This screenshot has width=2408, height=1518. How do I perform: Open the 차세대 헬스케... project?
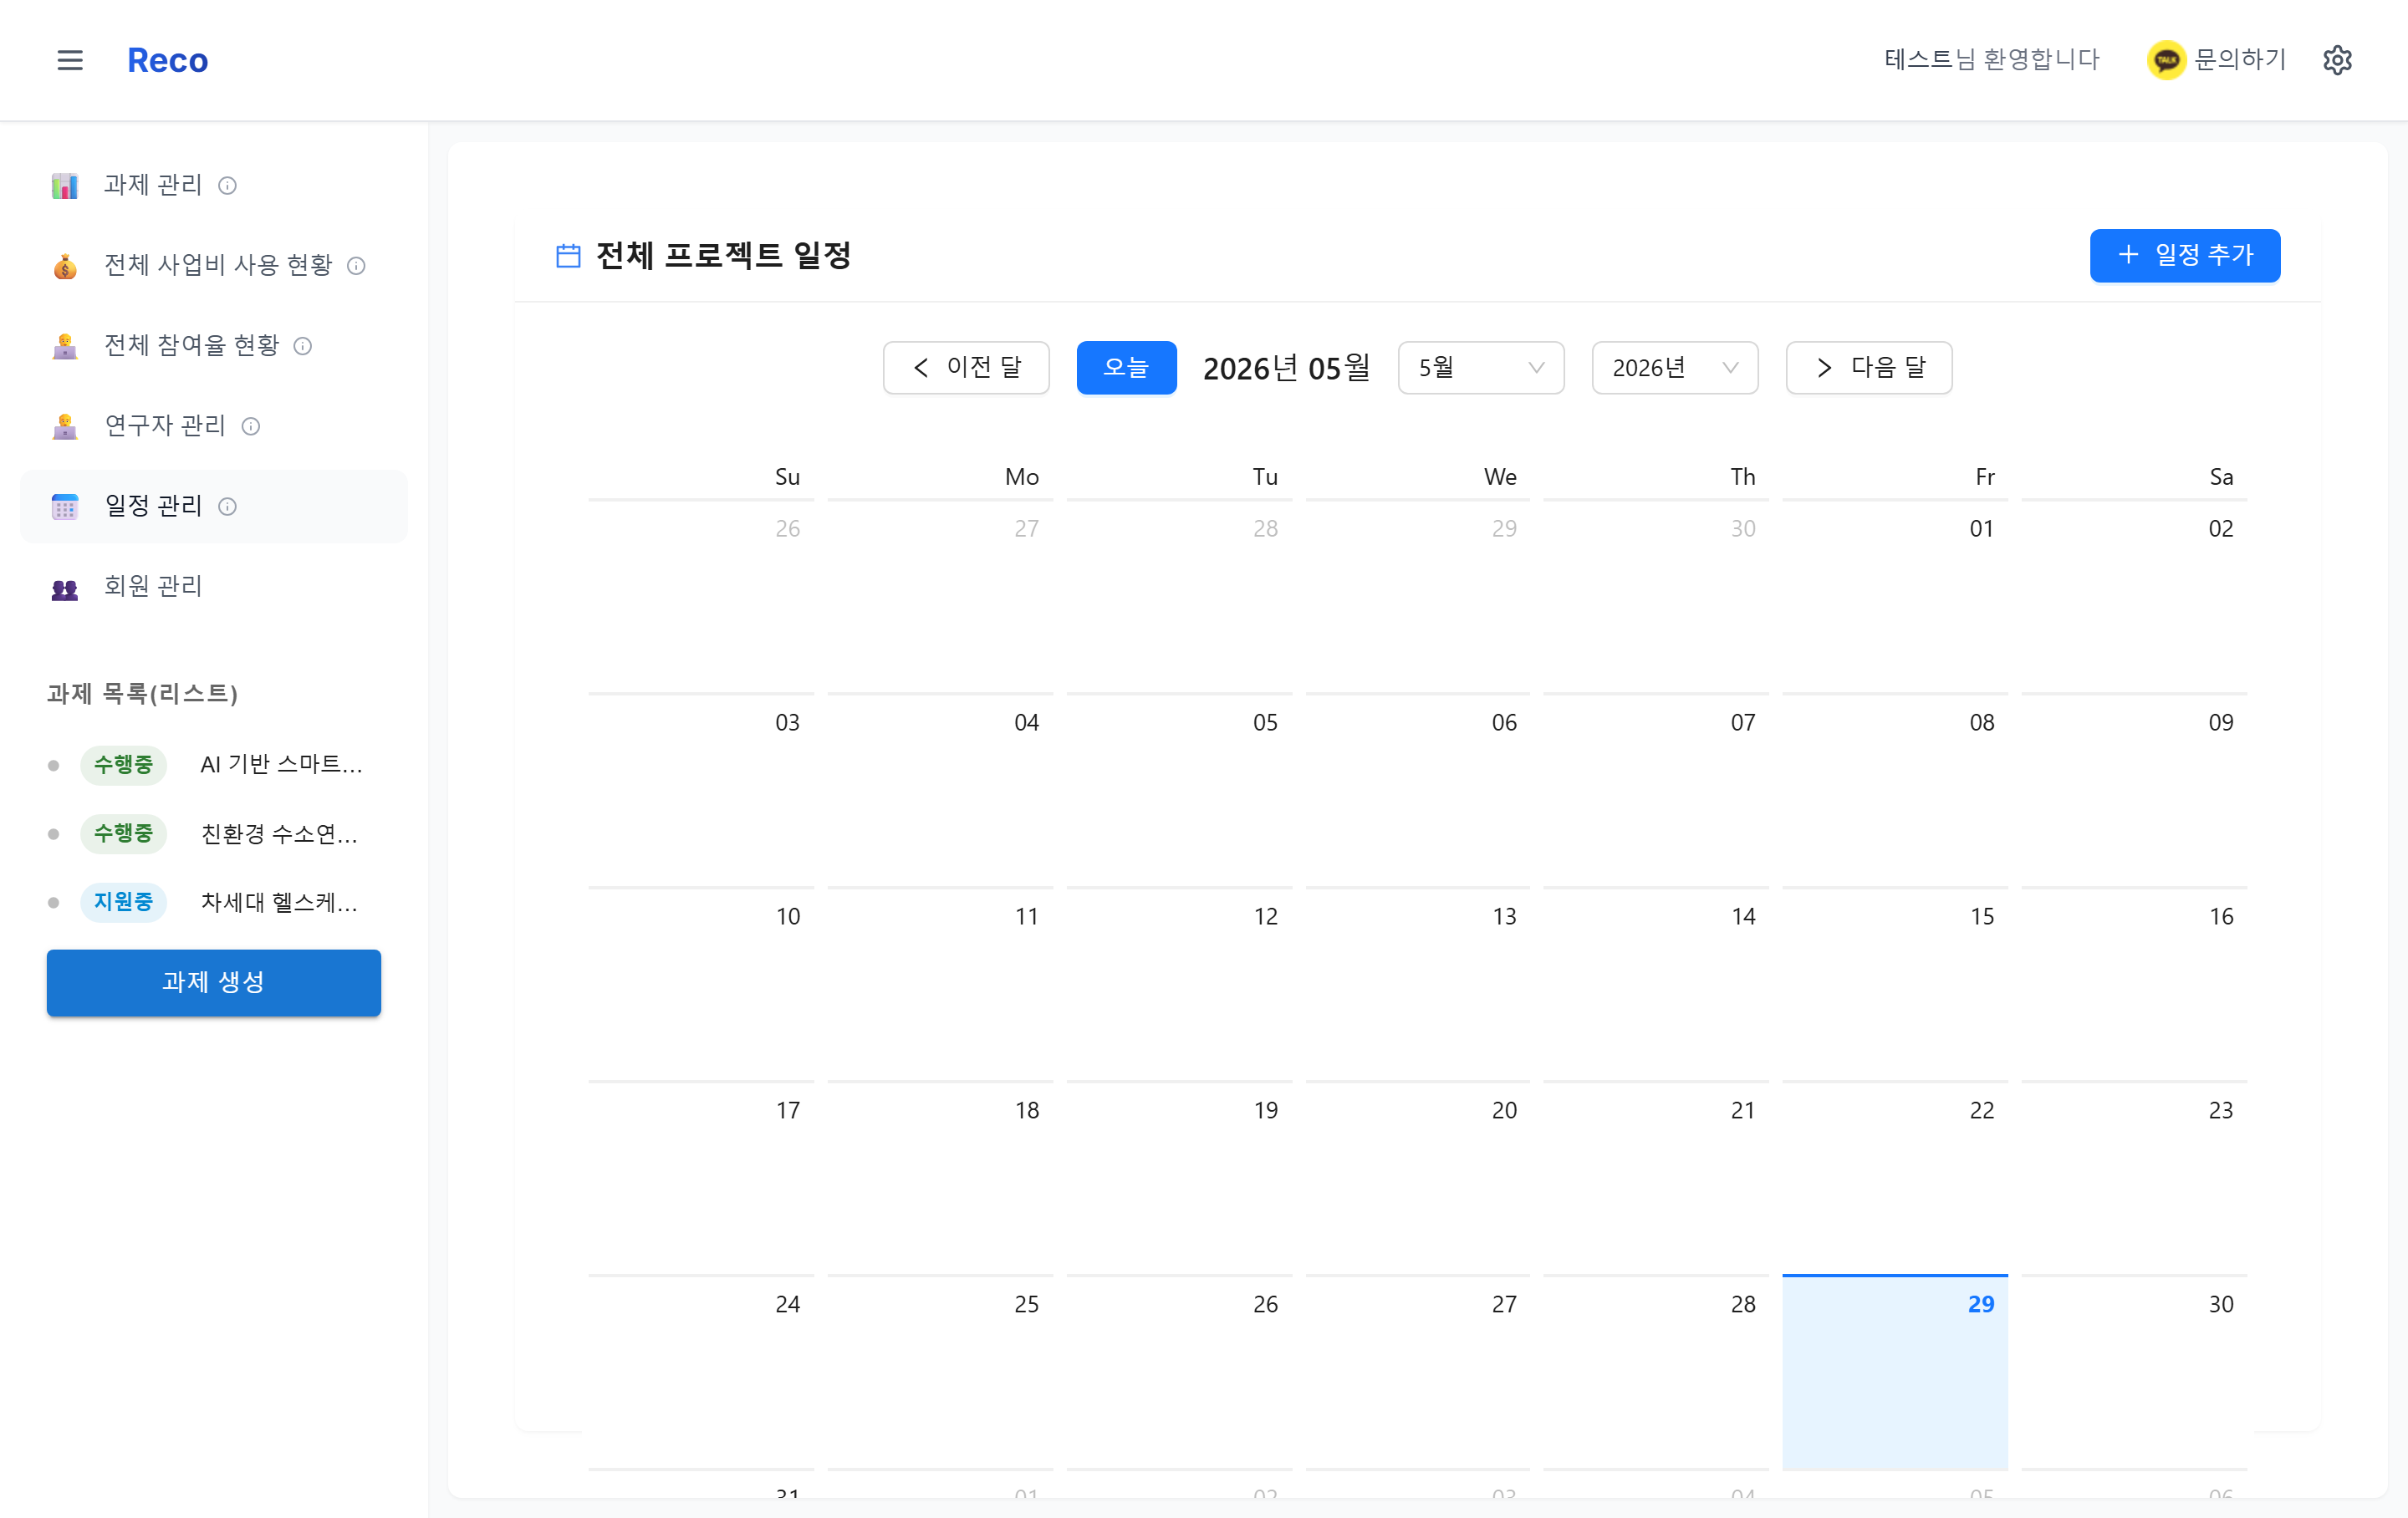point(280,902)
